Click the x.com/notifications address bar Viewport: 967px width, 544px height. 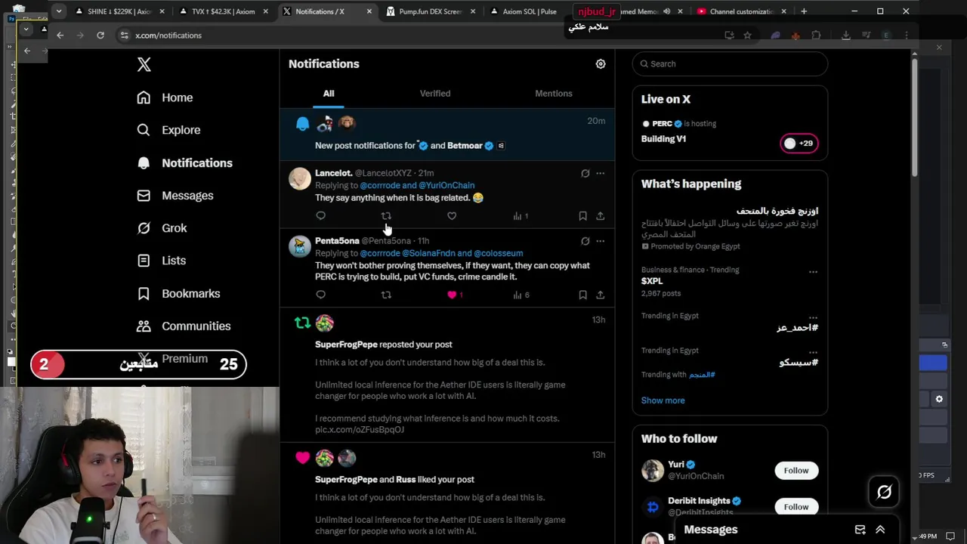(x=168, y=36)
